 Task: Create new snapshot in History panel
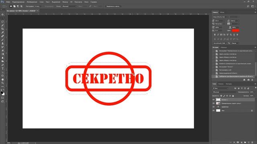click(248, 80)
